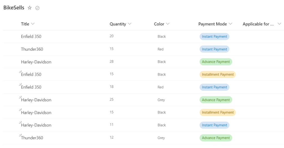Screen dimensions: 284x148
Task: Click the check circle icon next to BikeSells
Action: (x=37, y=8)
